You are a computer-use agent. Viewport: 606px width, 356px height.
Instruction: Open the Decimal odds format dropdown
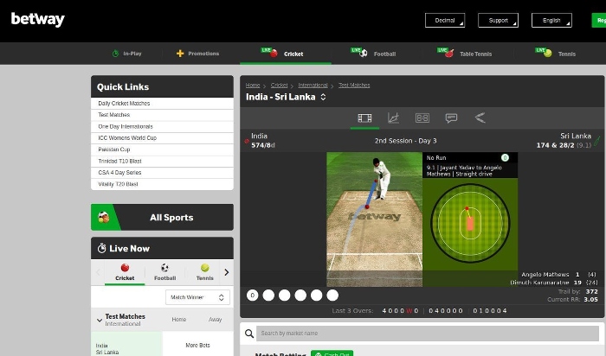coord(445,21)
